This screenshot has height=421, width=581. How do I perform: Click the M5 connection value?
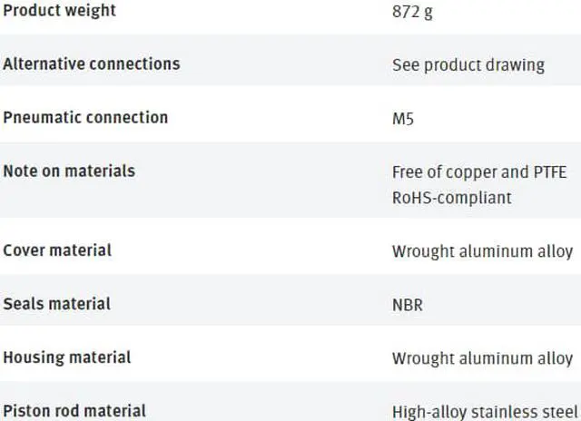(403, 119)
